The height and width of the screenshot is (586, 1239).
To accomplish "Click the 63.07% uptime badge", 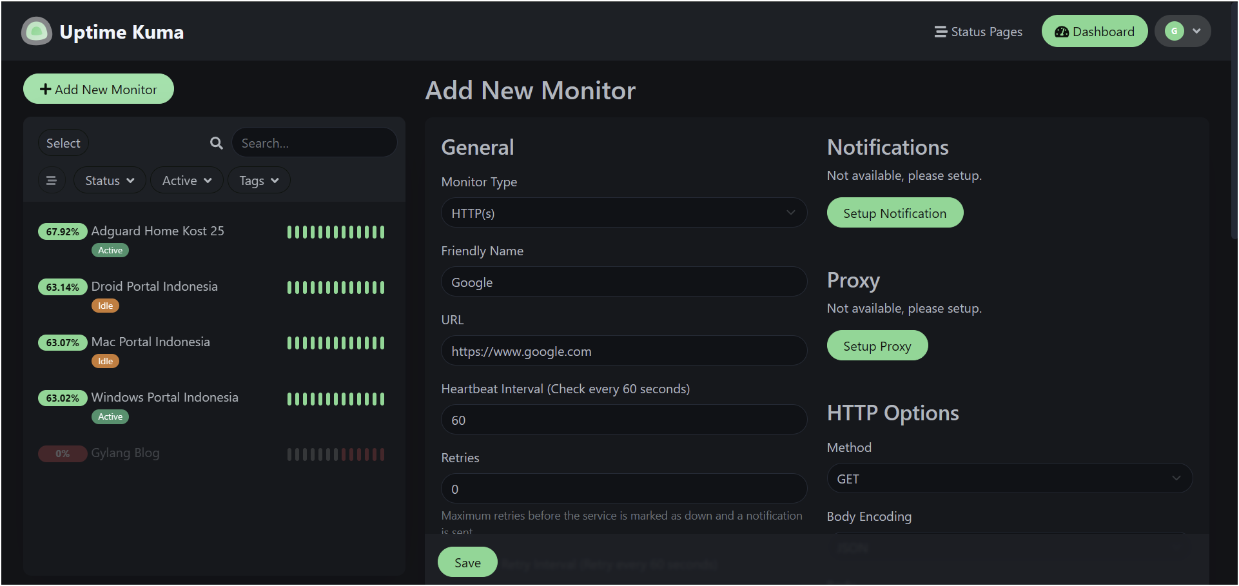I will pos(63,342).
